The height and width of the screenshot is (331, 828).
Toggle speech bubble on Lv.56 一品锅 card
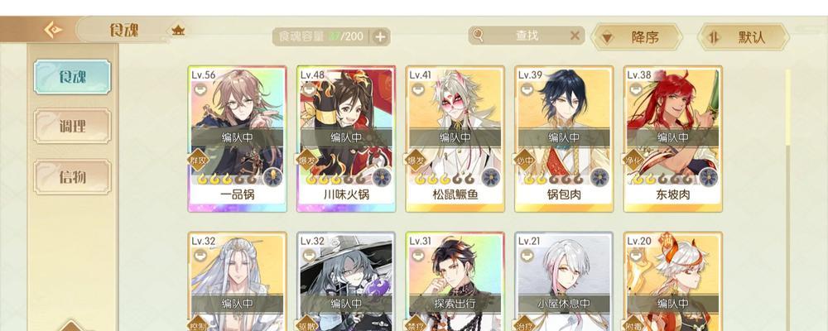tap(200, 89)
